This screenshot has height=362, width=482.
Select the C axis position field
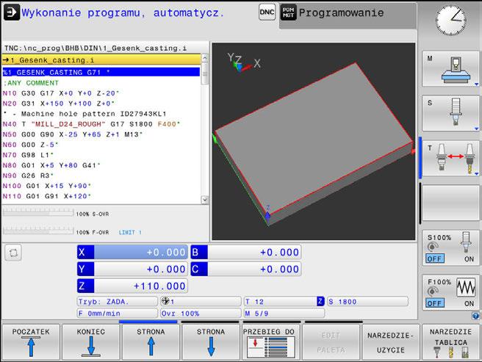coord(245,269)
